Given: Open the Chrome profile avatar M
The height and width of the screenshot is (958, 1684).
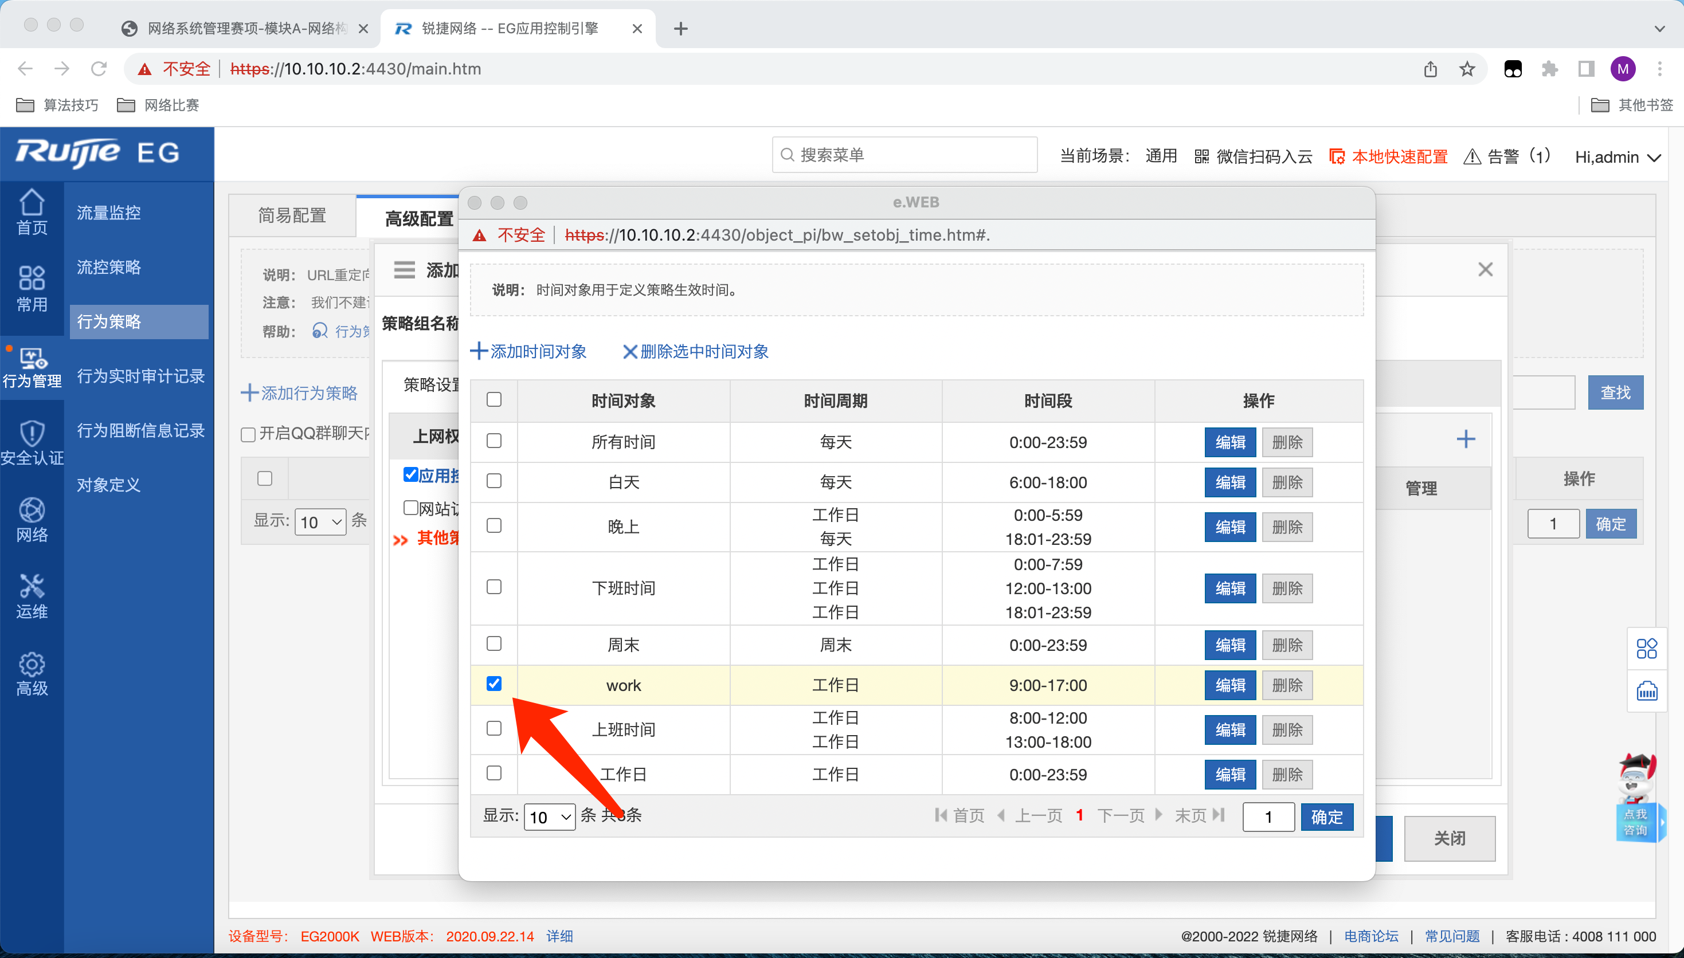Looking at the screenshot, I should pyautogui.click(x=1623, y=68).
